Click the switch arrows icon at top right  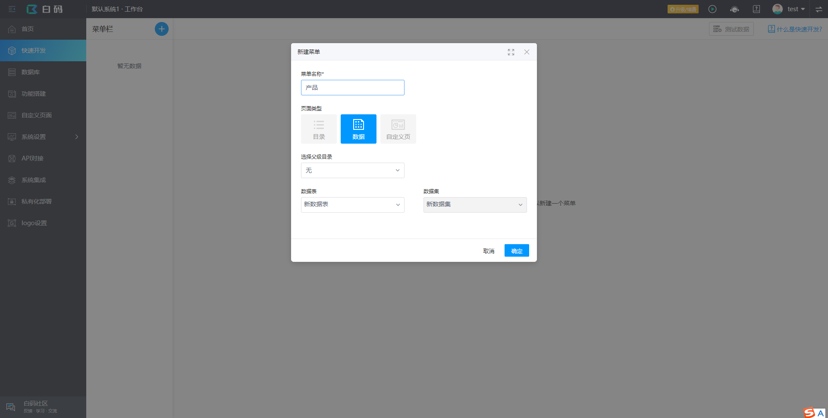(x=819, y=9)
